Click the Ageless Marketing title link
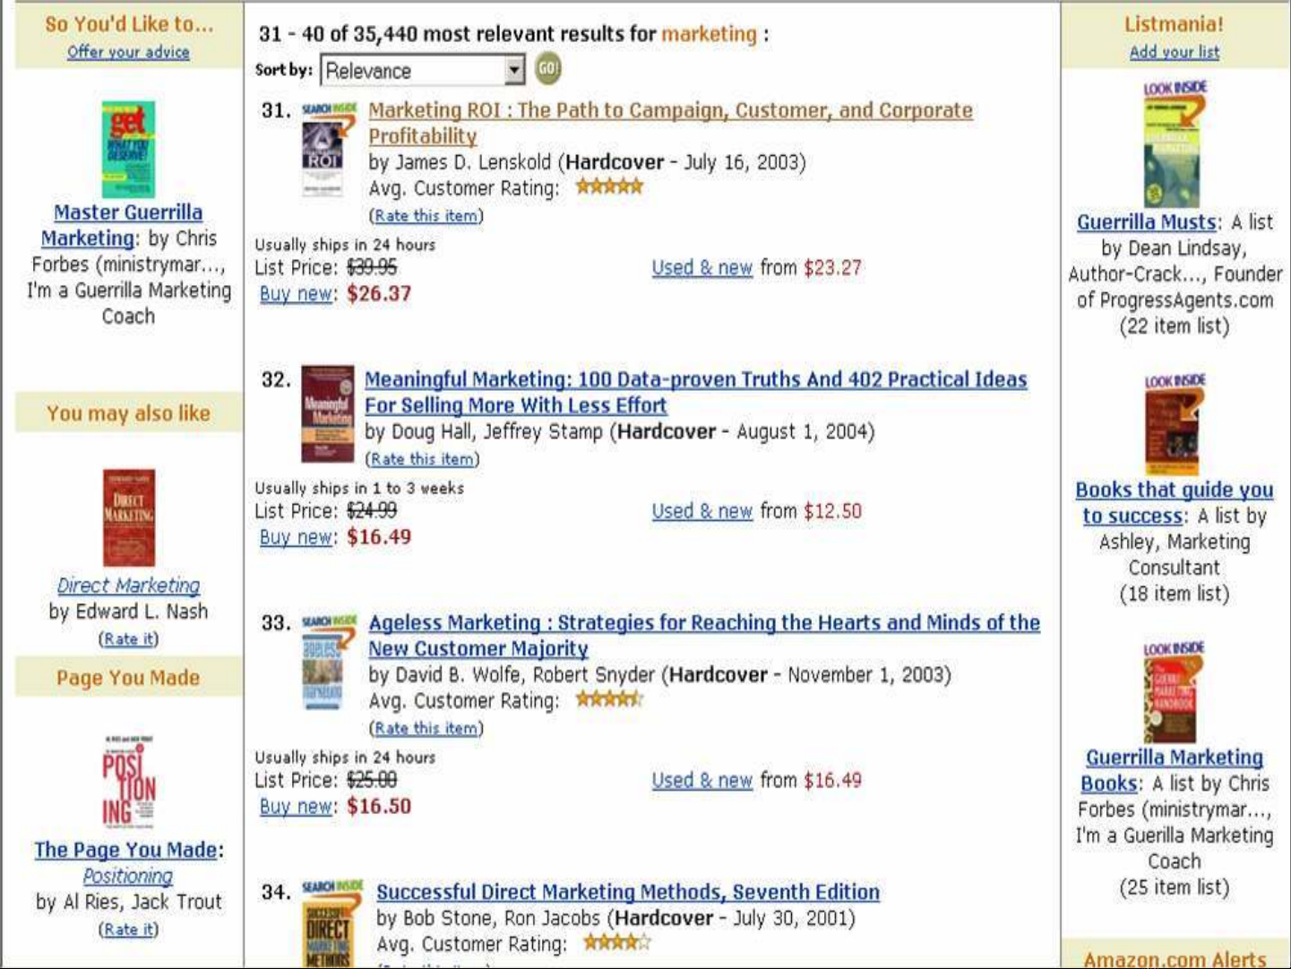The height and width of the screenshot is (969, 1291). coord(703,623)
